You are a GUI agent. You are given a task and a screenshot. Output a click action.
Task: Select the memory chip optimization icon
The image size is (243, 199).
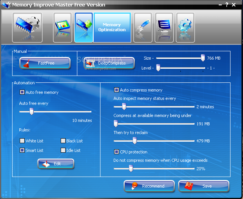click(84, 27)
